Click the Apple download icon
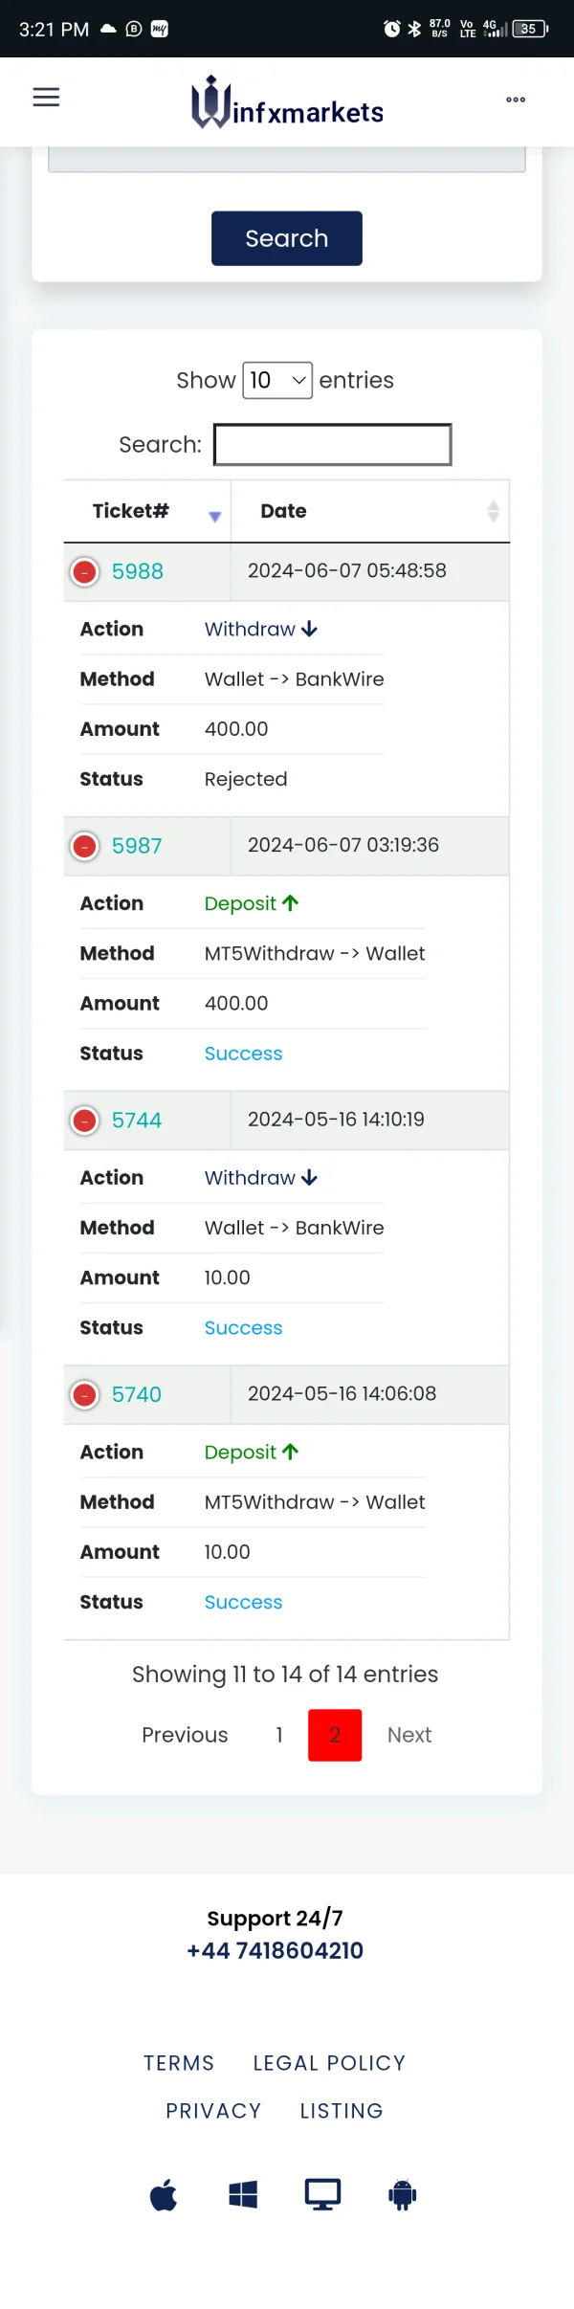574x2309 pixels. [164, 2194]
